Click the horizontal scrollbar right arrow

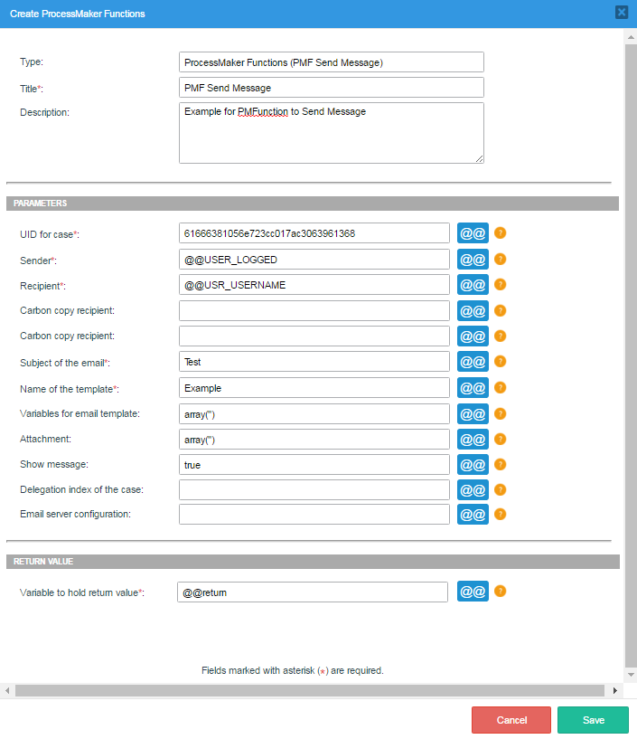615,691
